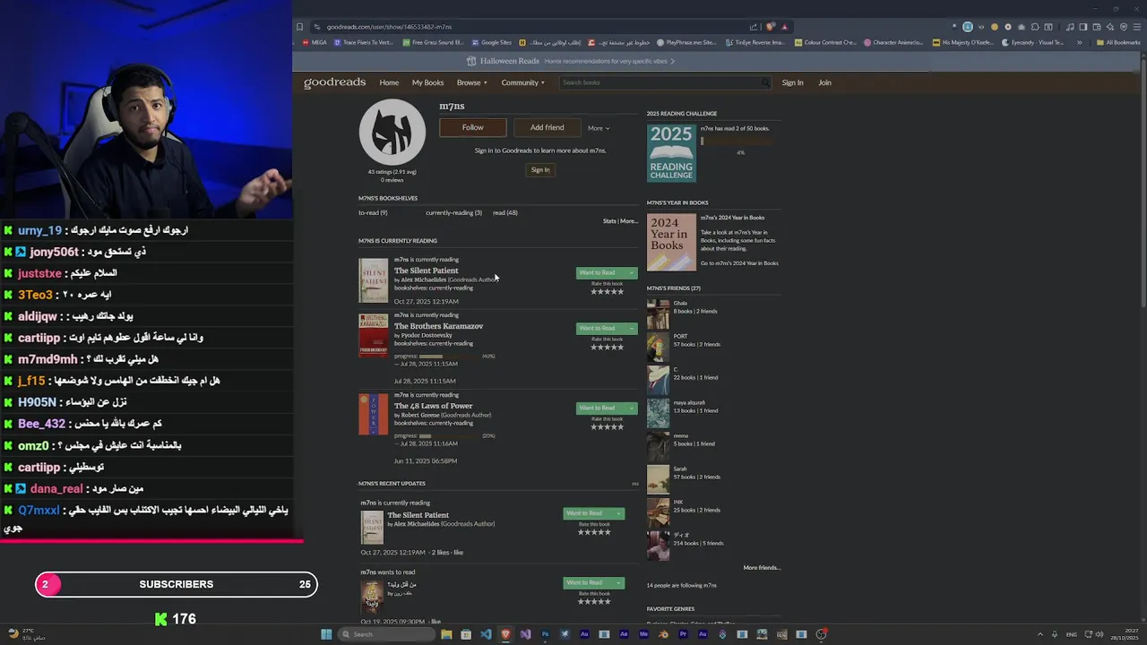
Task: Open the Stats link under bookshelves
Action: 609,221
